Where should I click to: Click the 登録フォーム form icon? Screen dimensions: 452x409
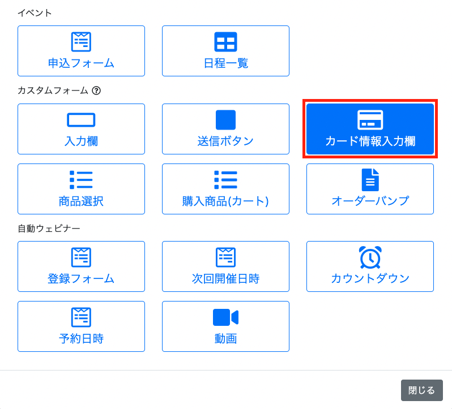click(x=81, y=257)
